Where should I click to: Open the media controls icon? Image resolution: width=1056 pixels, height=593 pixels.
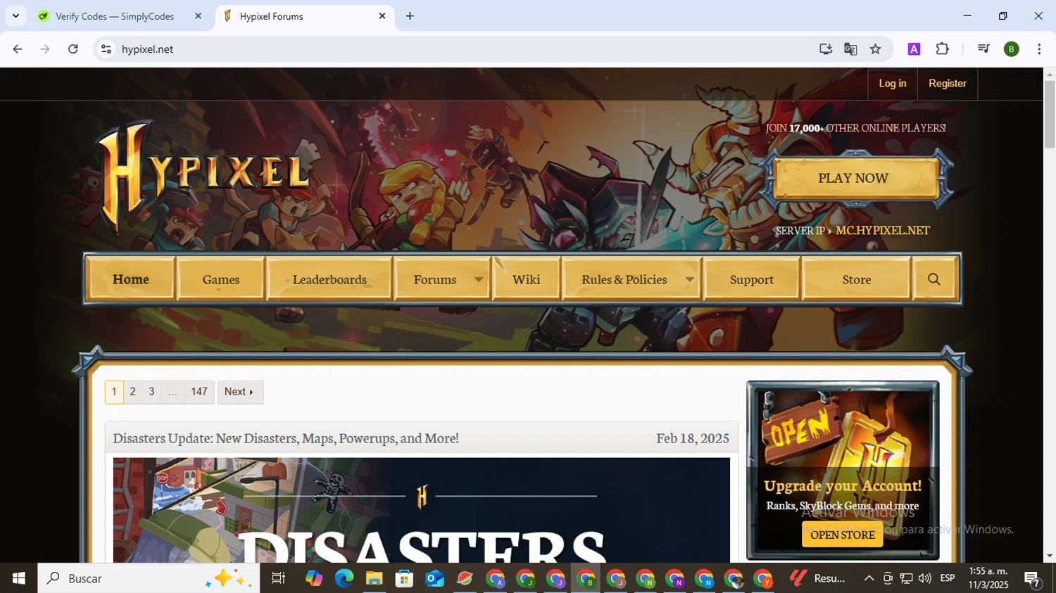983,49
